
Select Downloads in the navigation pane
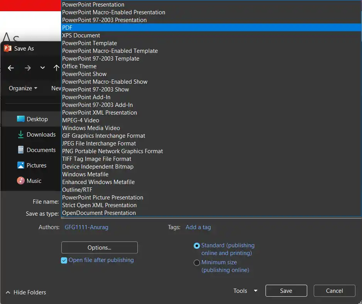click(31, 135)
